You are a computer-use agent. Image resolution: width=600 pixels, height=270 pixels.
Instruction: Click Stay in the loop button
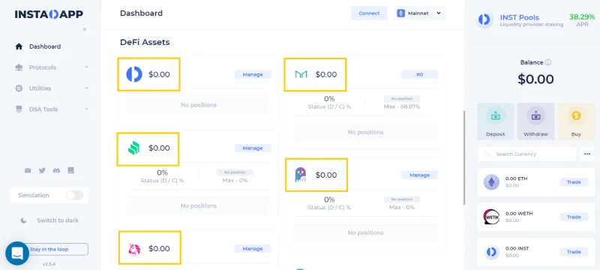click(x=55, y=249)
